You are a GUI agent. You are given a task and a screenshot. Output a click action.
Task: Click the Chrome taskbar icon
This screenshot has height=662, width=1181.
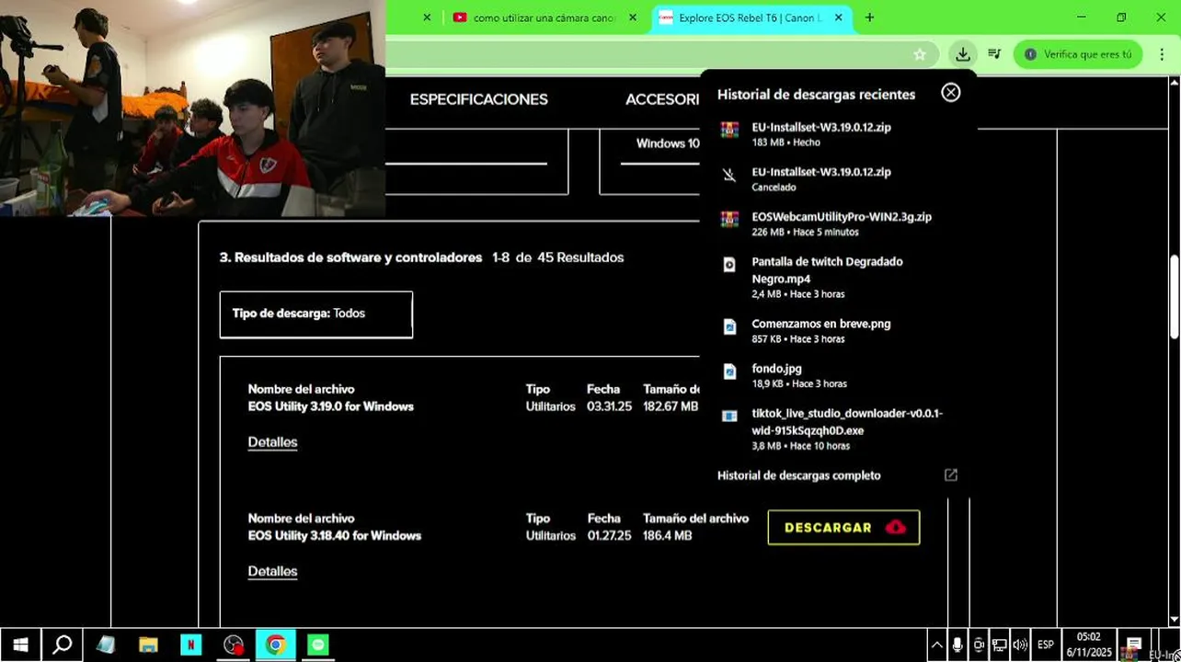point(275,645)
